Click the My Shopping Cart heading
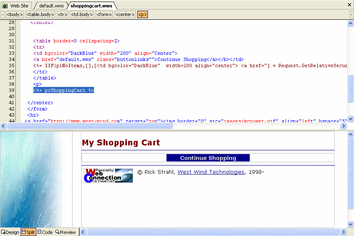Image resolution: width=354 pixels, height=236 pixels. pos(121,143)
